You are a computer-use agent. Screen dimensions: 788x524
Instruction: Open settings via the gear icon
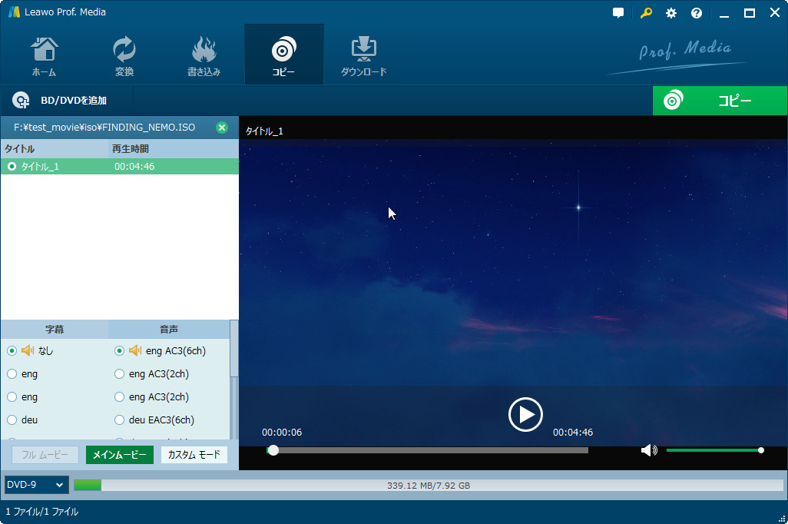pos(671,13)
